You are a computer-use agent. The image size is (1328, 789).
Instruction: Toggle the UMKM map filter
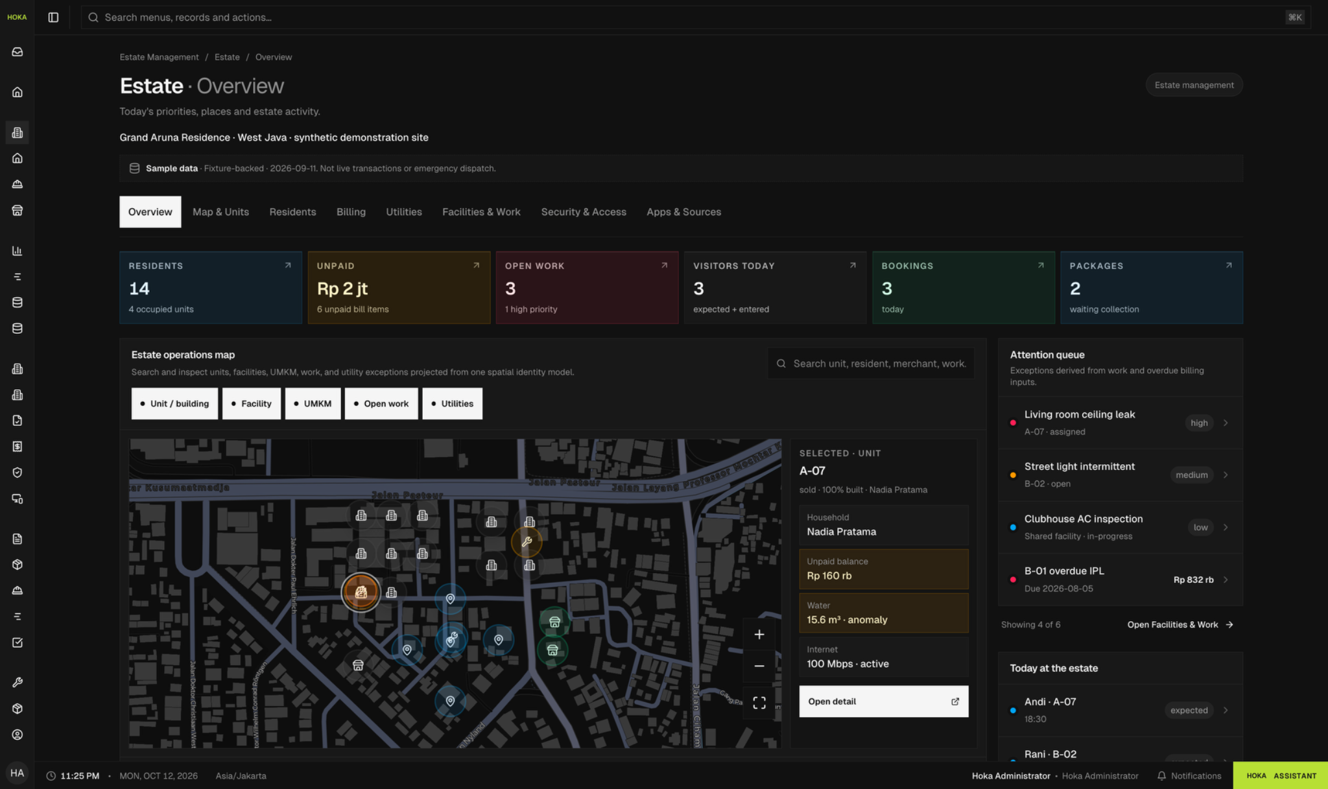[313, 404]
